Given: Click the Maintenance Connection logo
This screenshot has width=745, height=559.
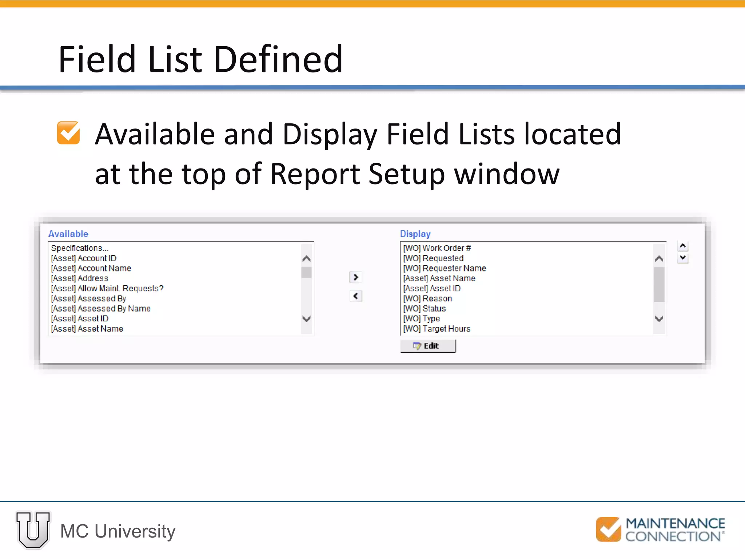Looking at the screenshot, I should [660, 530].
